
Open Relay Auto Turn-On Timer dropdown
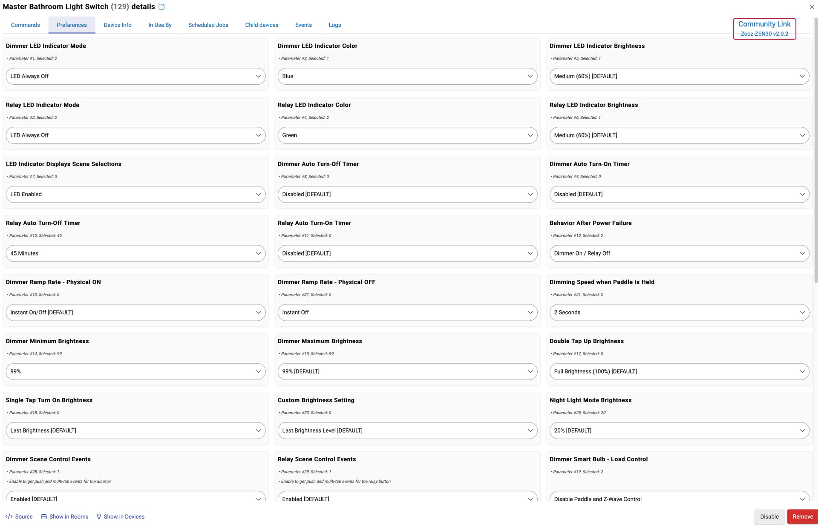click(407, 253)
